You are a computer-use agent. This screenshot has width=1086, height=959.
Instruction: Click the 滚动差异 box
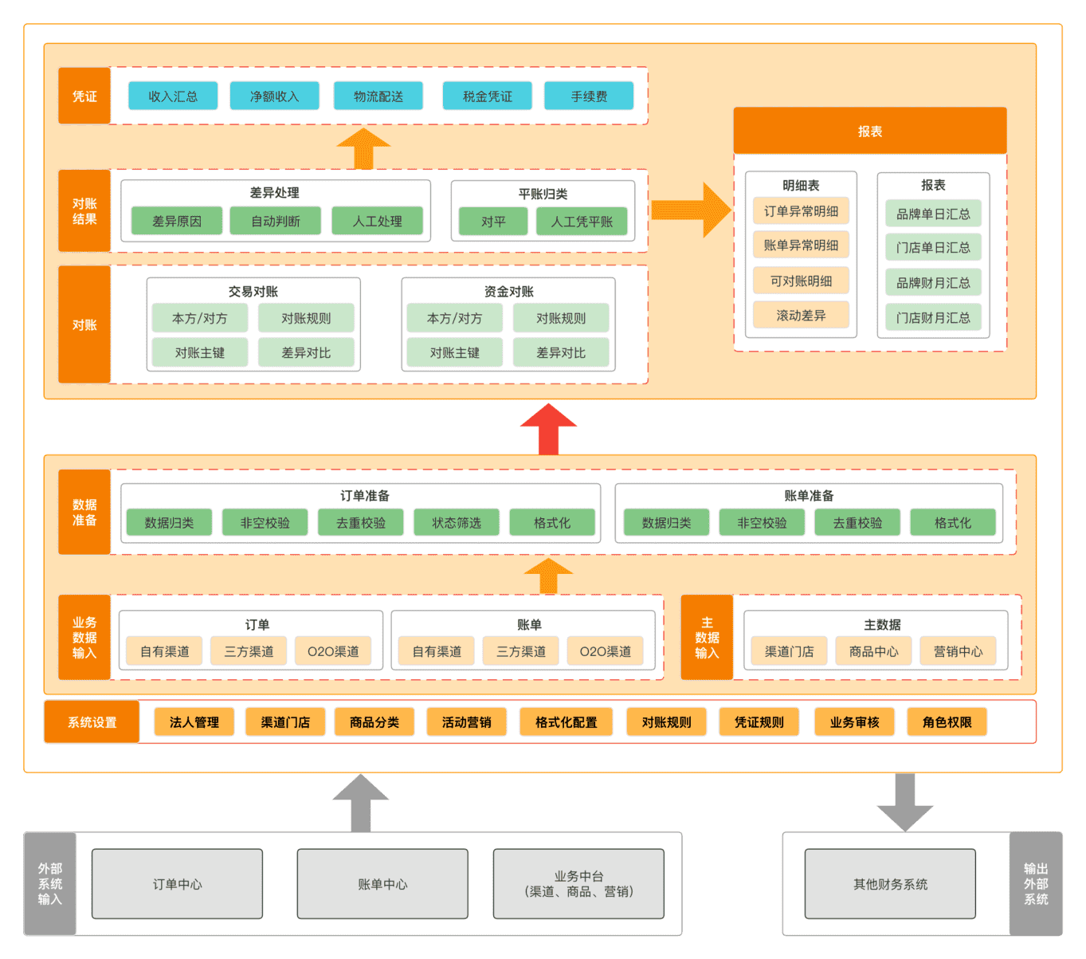click(802, 315)
